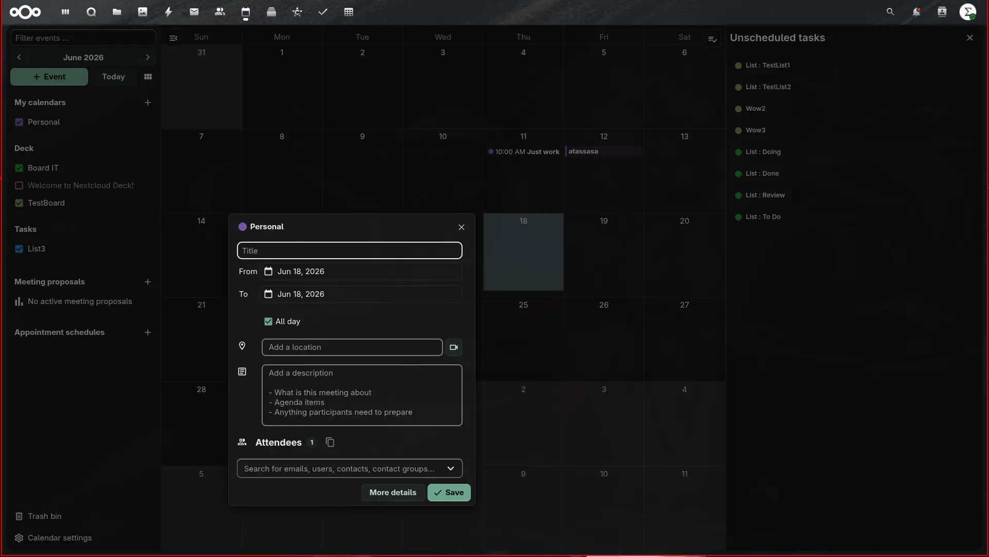Click the event Title field
The height and width of the screenshot is (557, 989).
click(x=349, y=251)
